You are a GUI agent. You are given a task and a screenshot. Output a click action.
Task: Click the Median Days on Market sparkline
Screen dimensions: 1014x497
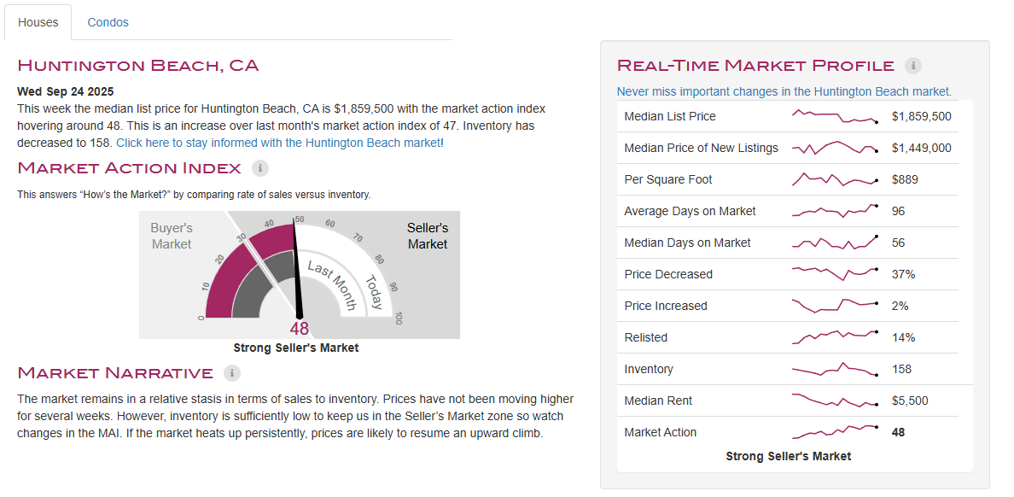click(x=835, y=243)
